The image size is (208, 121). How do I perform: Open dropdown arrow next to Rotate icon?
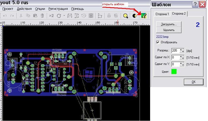click(64, 16)
